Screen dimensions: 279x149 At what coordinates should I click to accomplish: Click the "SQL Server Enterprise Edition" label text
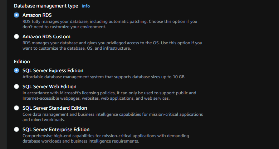pyautogui.click(x=56, y=129)
